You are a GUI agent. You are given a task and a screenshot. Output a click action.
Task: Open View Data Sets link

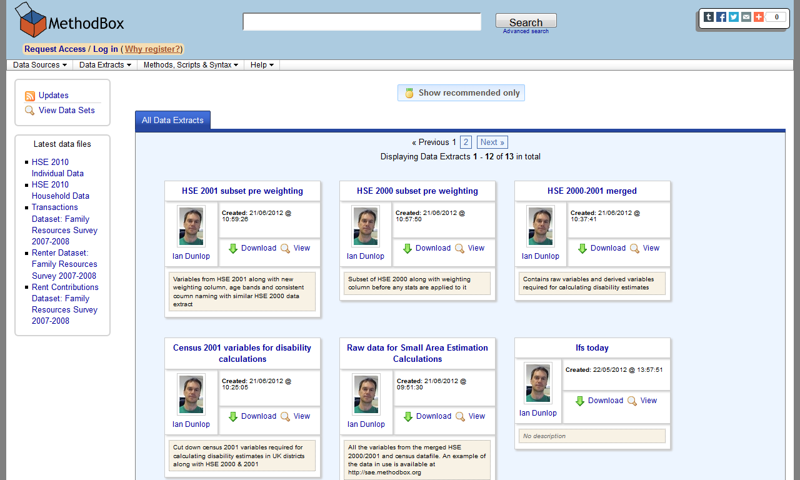[67, 111]
